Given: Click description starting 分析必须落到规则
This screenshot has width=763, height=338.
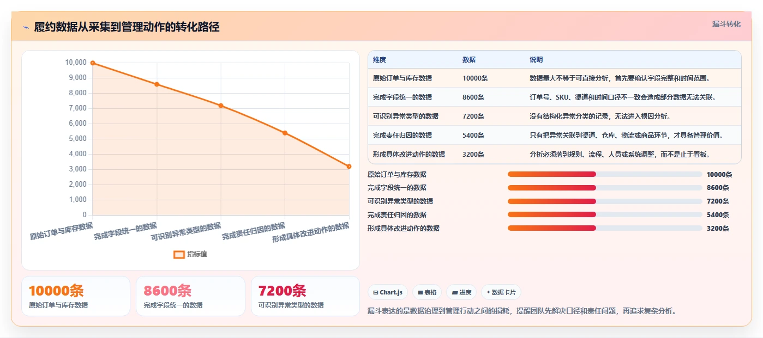Looking at the screenshot, I should point(620,154).
